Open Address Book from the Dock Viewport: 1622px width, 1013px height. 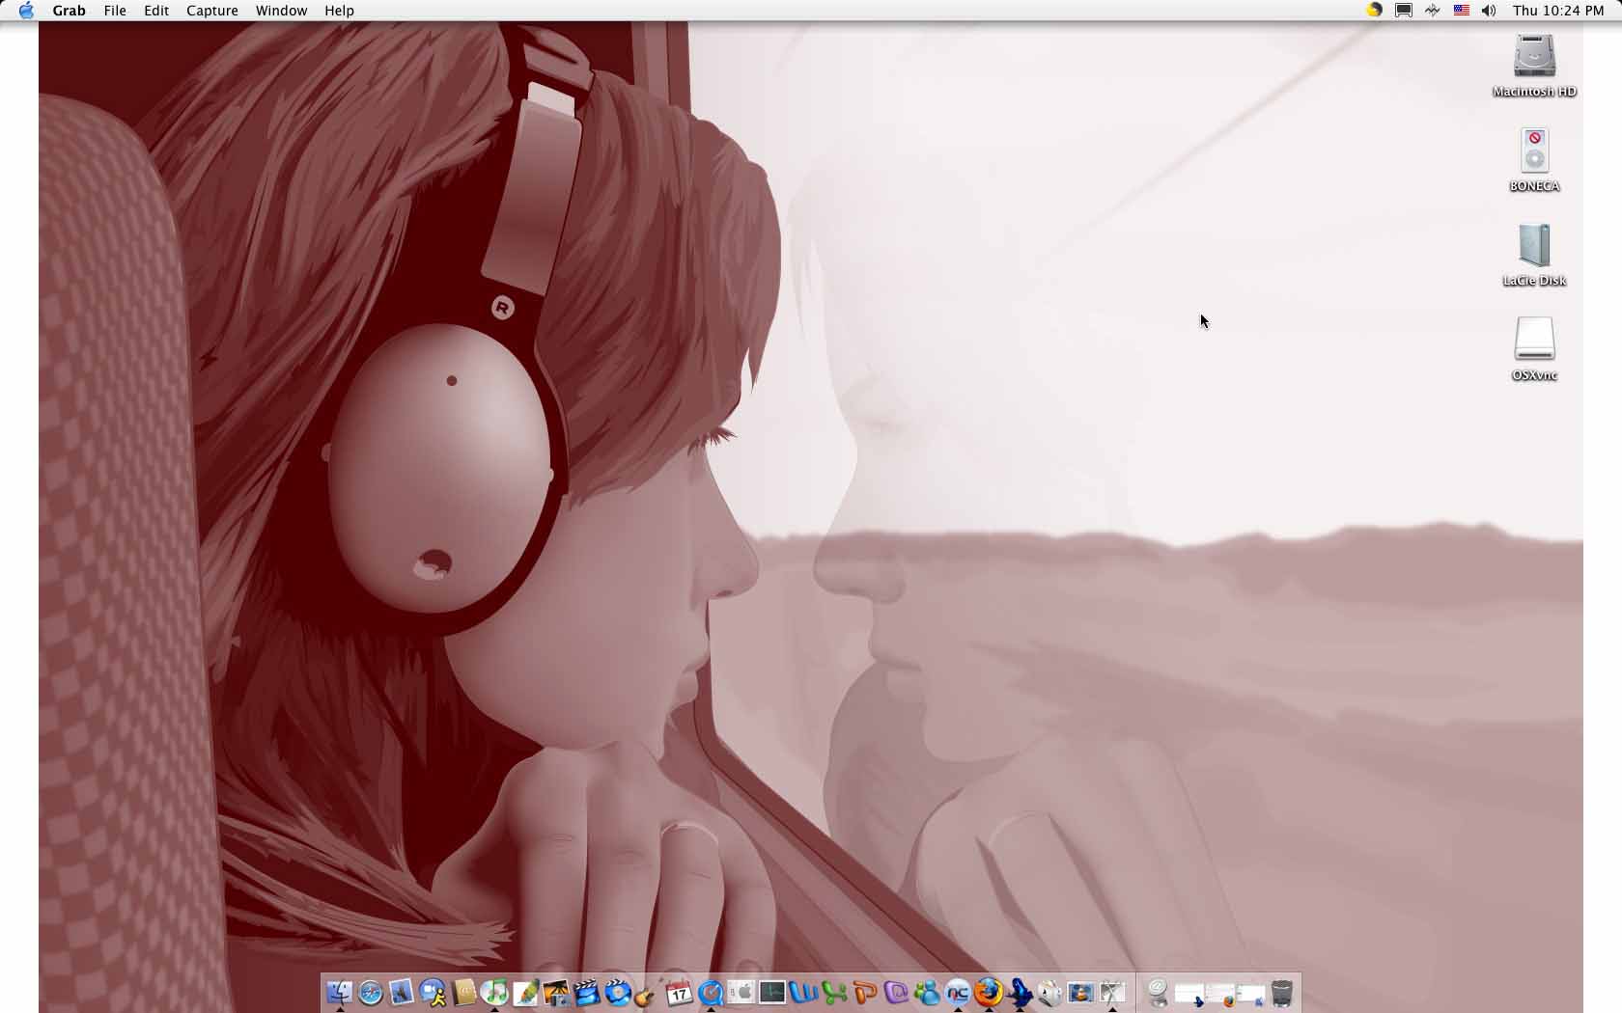click(463, 993)
